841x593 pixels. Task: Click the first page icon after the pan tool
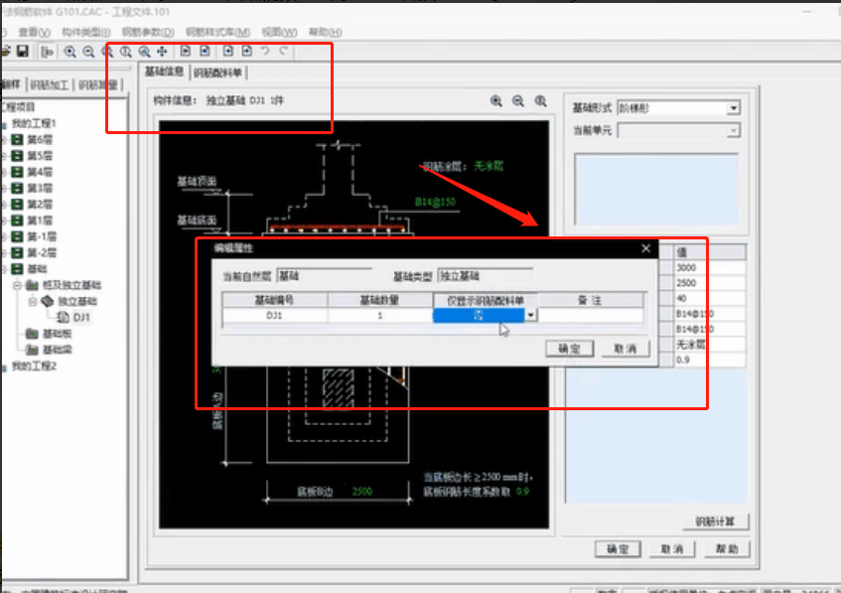186,51
